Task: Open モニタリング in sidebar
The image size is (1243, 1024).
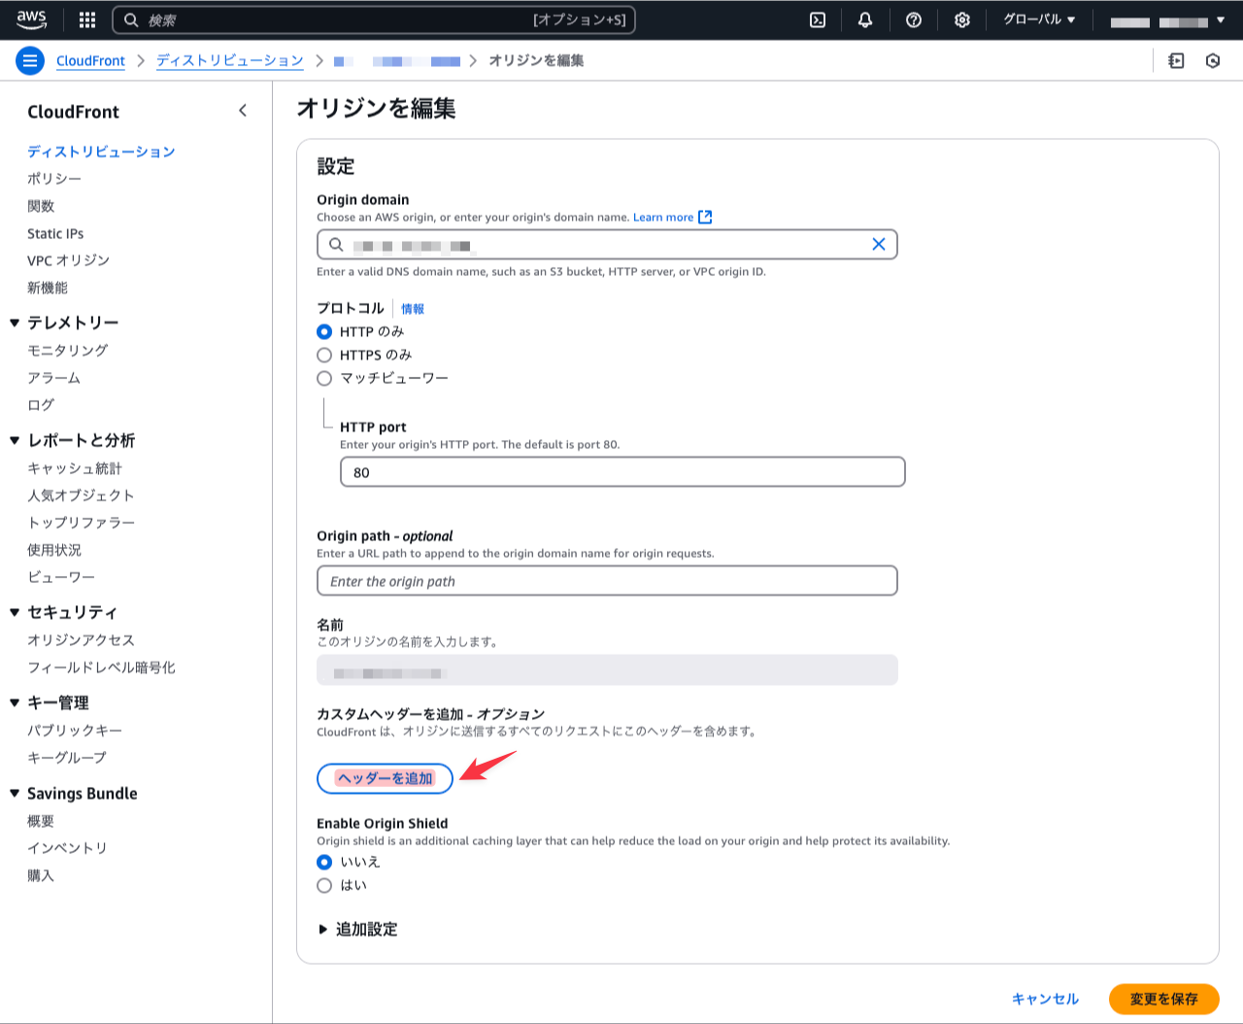Action: 68,350
